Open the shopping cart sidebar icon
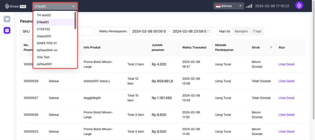315x140 pixels. 7,19
